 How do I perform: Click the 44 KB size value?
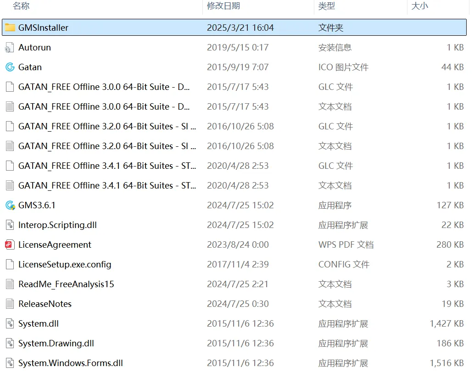click(x=452, y=67)
